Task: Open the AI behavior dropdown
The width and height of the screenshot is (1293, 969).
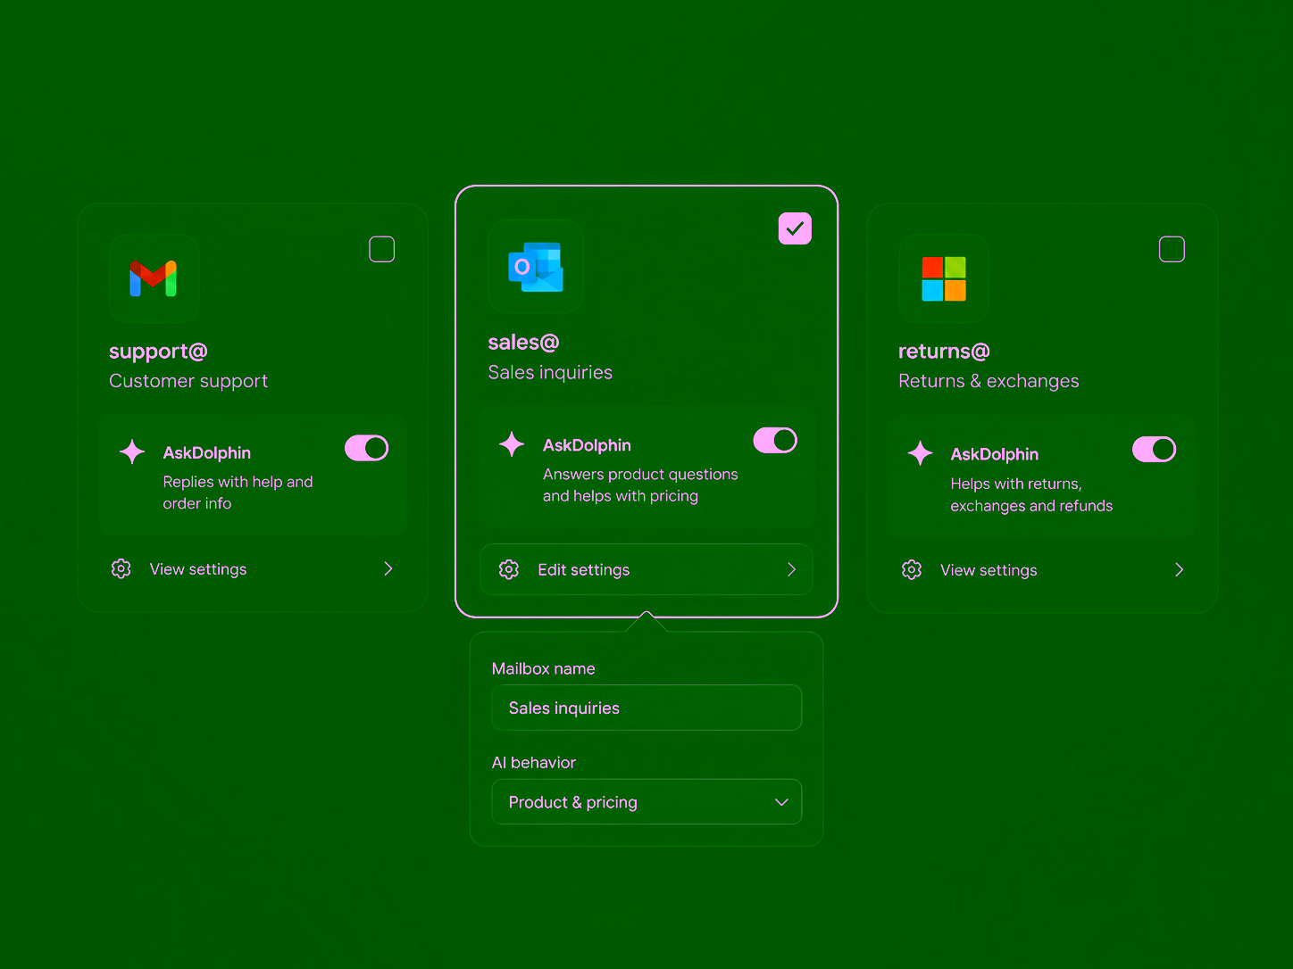Action: 646,802
